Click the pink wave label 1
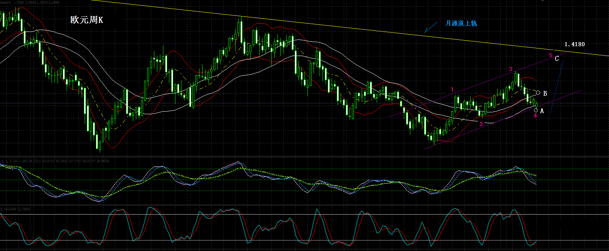Screen dimensions: 609x251 coord(452,89)
